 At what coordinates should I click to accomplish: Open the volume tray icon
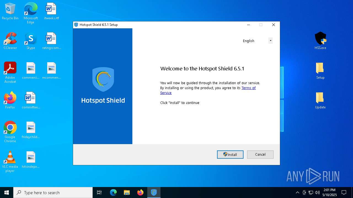(x=317, y=193)
